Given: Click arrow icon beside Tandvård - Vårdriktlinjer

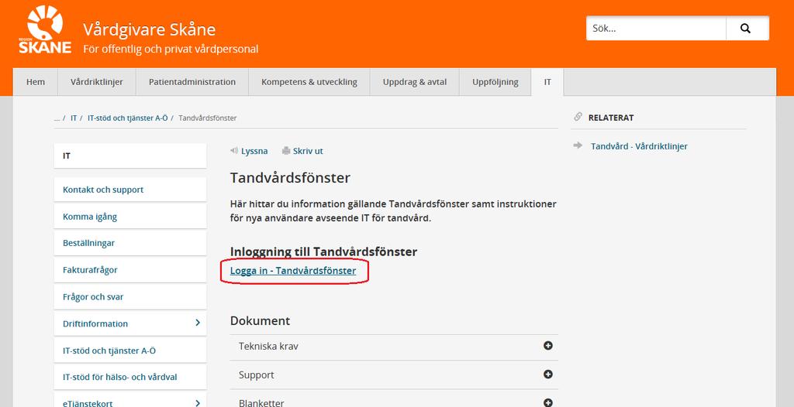Looking at the screenshot, I should coord(578,145).
